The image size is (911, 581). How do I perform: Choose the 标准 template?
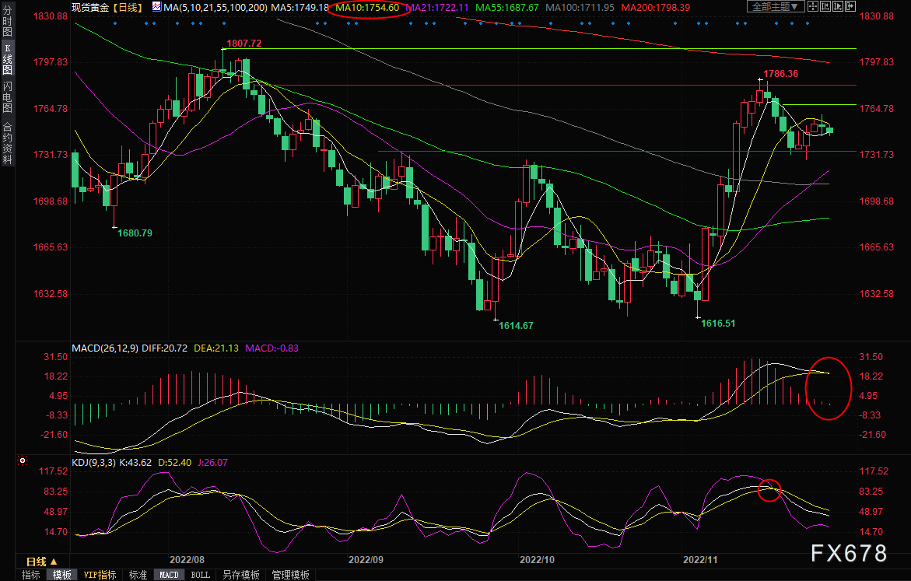pos(138,575)
